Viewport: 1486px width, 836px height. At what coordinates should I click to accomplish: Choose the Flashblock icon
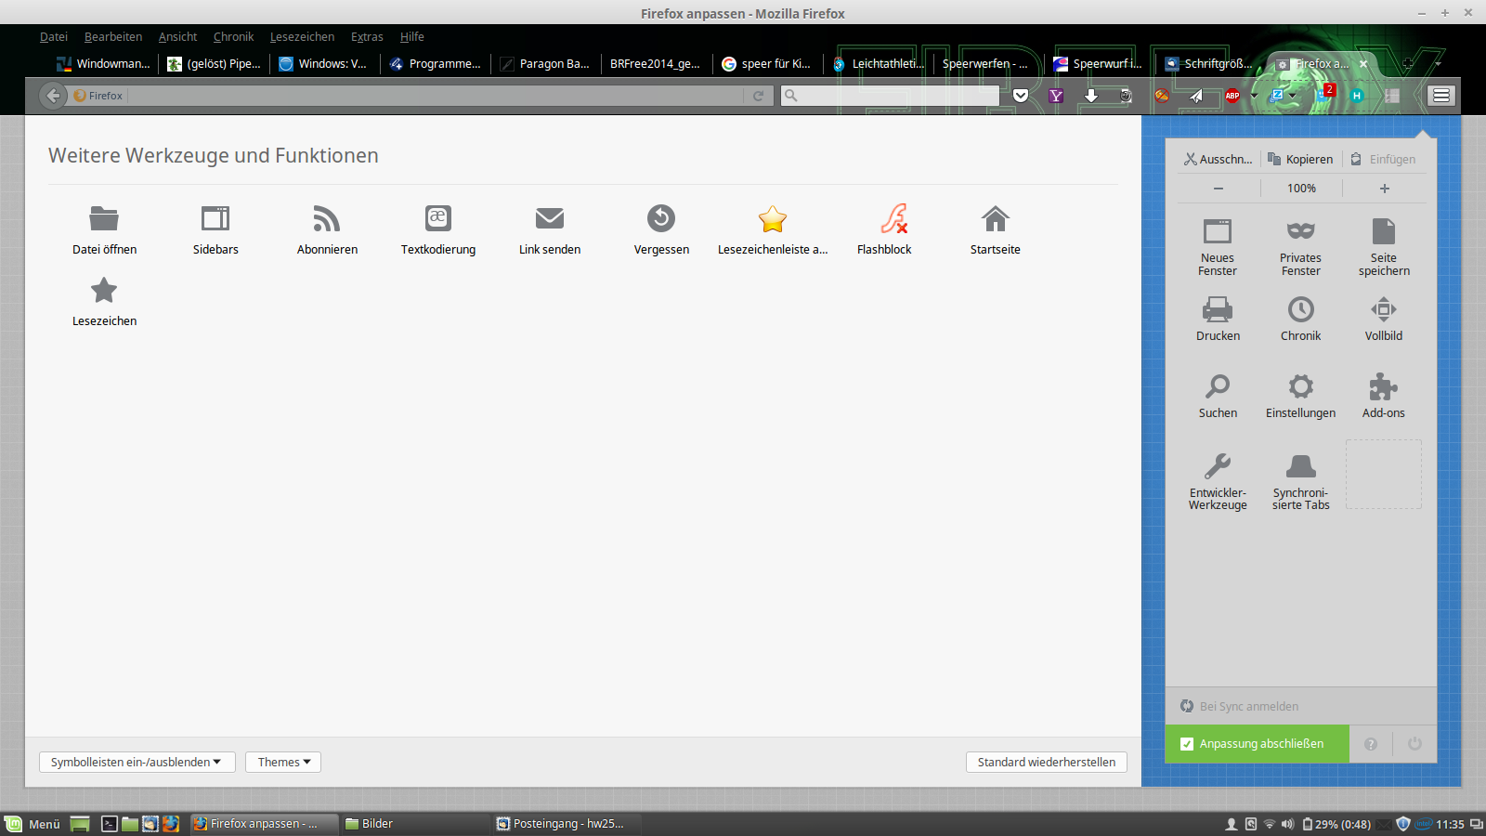pos(894,218)
